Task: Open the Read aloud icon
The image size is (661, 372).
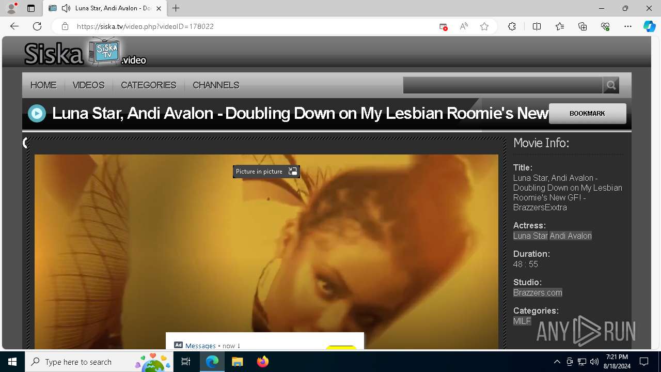Action: tap(464, 26)
